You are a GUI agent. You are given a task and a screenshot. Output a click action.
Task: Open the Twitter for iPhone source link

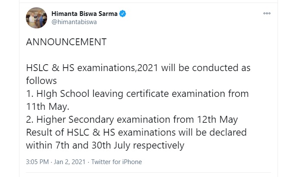[116, 162]
